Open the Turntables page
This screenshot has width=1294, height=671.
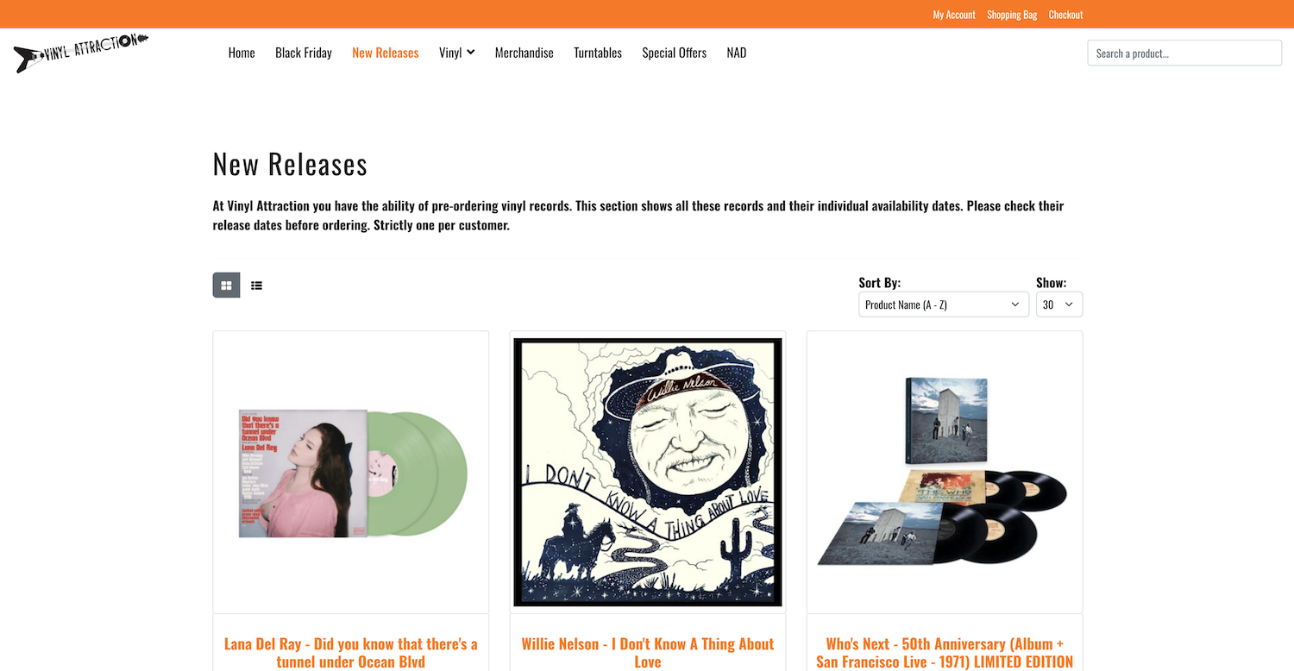(598, 53)
